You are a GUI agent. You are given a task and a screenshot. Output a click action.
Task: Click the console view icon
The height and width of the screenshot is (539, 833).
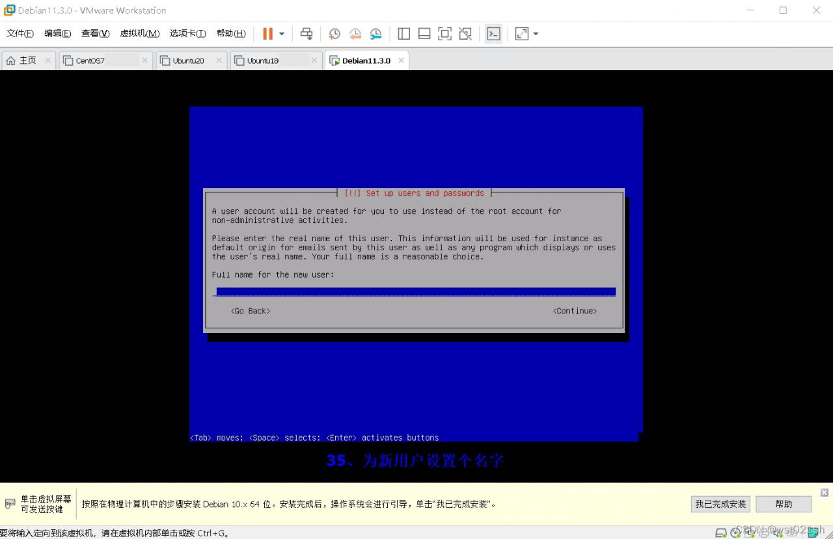pyautogui.click(x=494, y=34)
